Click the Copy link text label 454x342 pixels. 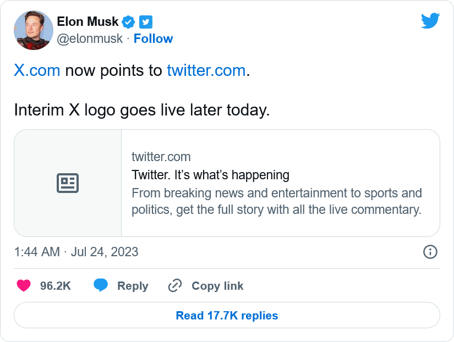click(x=217, y=286)
